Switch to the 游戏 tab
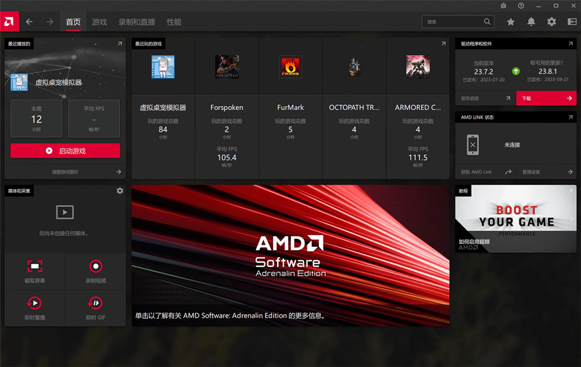Image resolution: width=581 pixels, height=367 pixels. point(99,22)
